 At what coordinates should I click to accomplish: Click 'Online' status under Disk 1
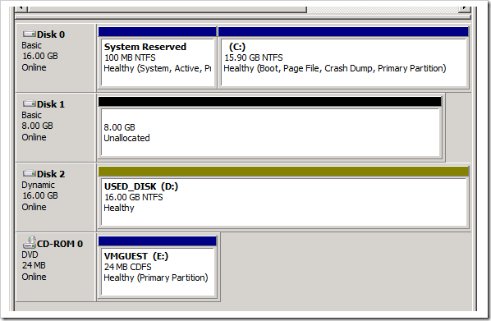point(34,137)
